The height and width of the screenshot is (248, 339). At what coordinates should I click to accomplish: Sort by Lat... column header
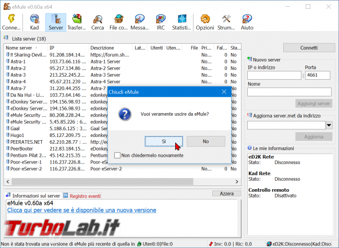click(x=140, y=48)
